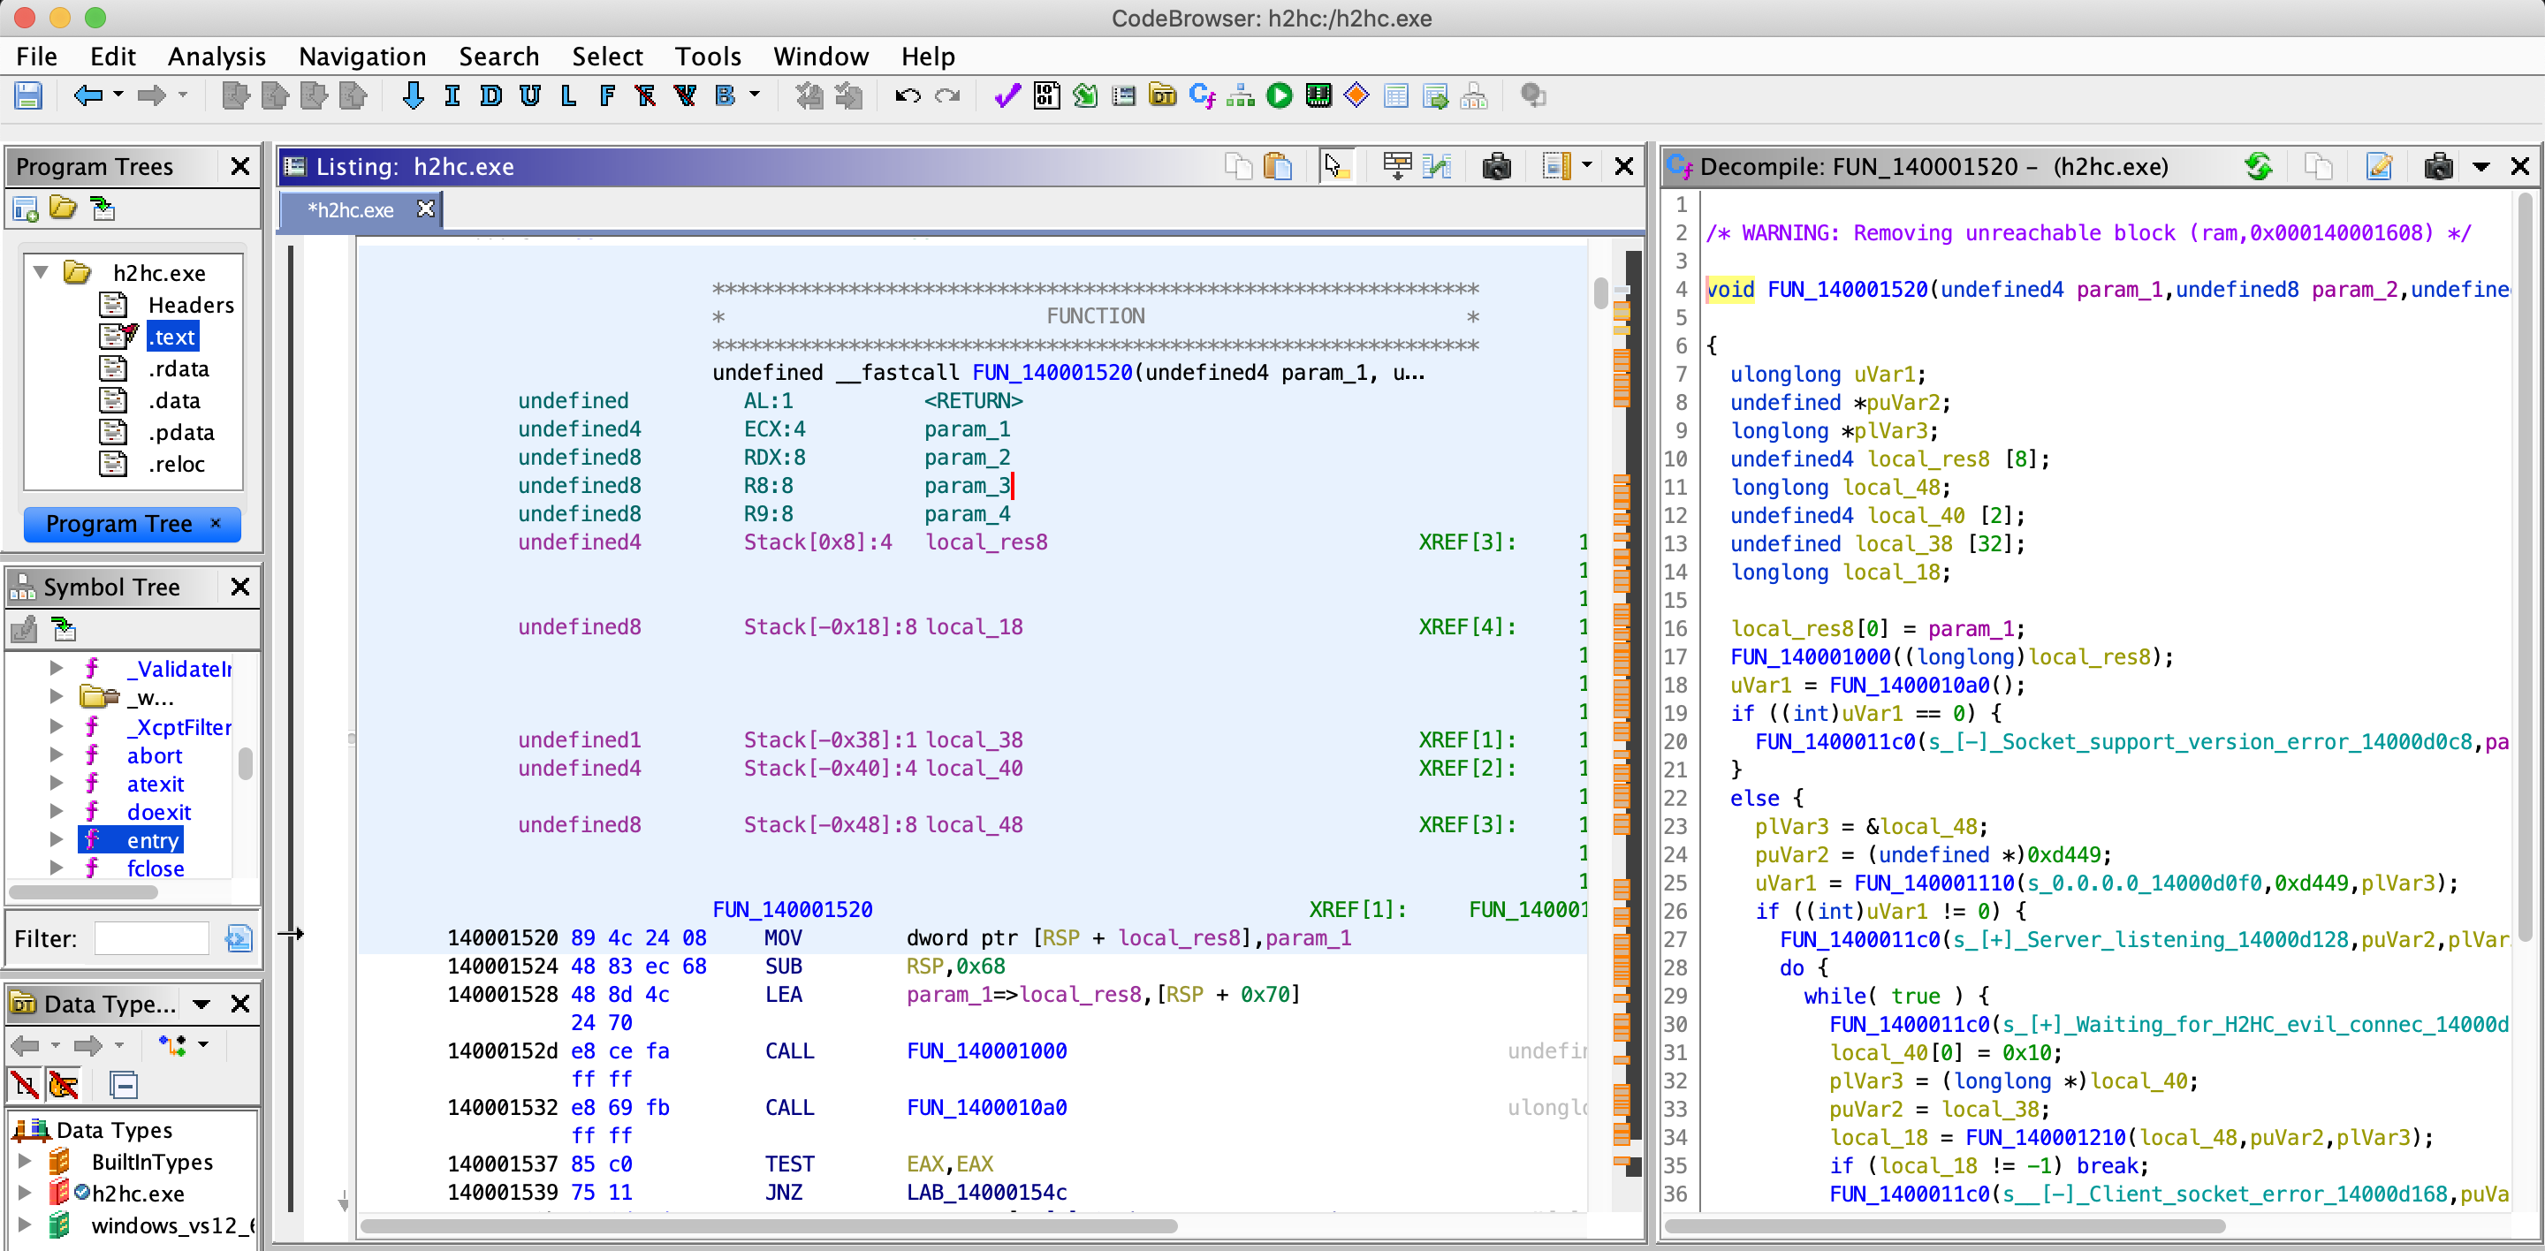Toggle the filter arrays button in Data Types
This screenshot has width=2545, height=1251.
pos(25,1085)
